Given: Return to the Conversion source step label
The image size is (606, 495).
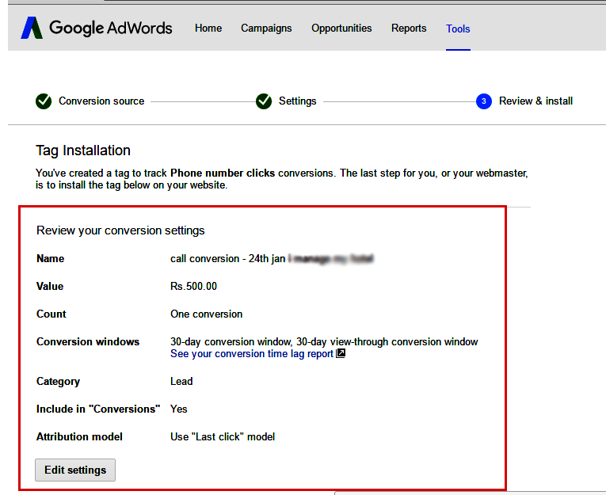Looking at the screenshot, I should pyautogui.click(x=101, y=101).
